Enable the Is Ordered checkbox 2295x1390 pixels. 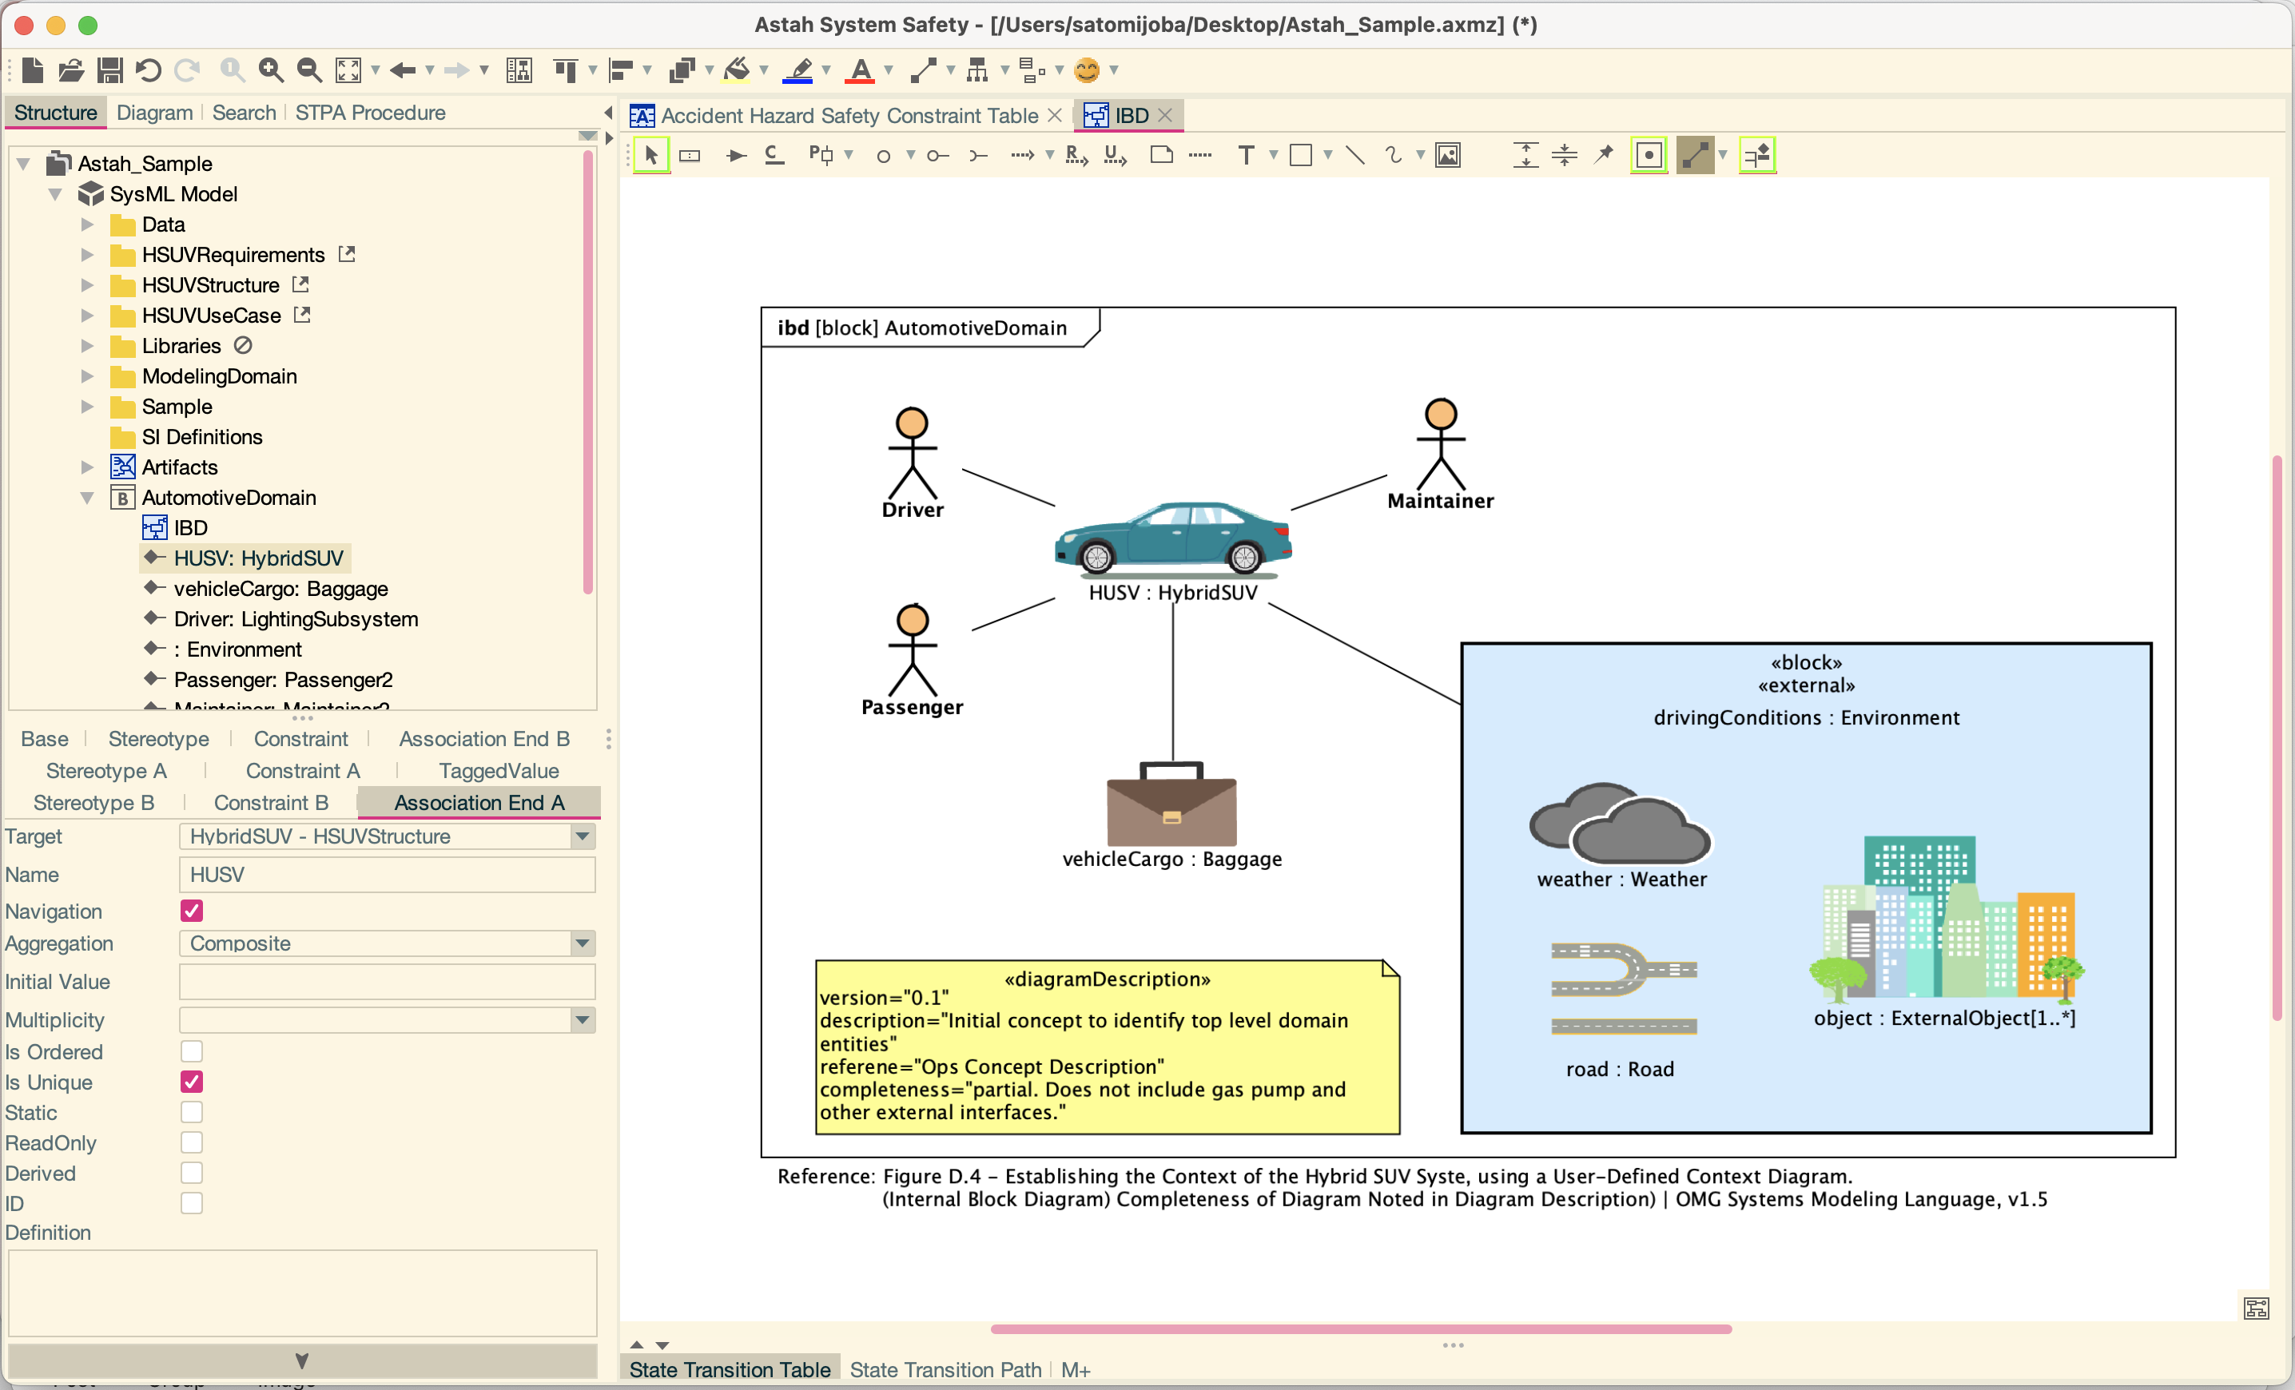192,1051
